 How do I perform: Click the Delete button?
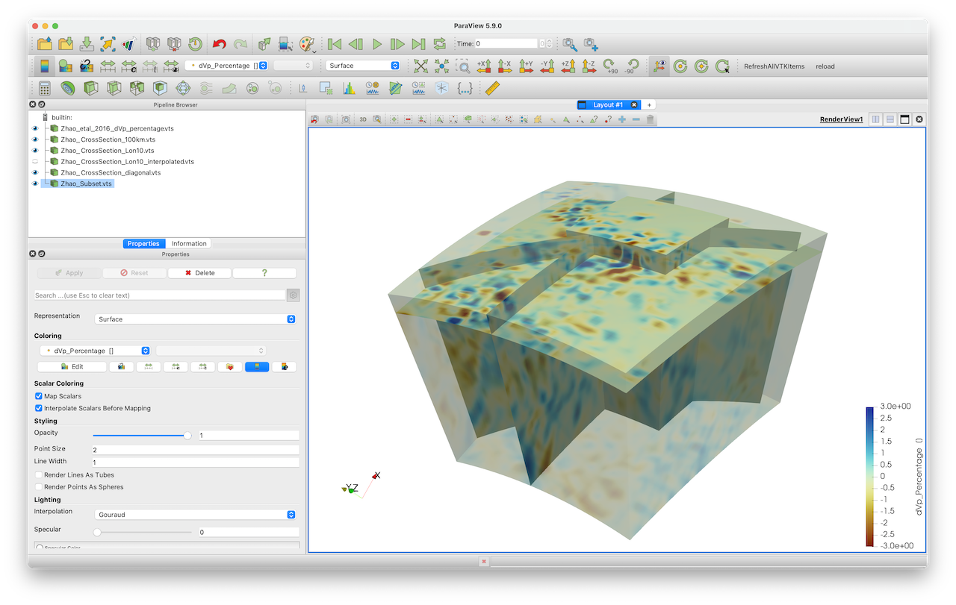click(199, 273)
